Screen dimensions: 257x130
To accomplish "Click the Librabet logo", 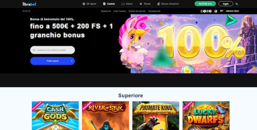I will [x=29, y=4].
